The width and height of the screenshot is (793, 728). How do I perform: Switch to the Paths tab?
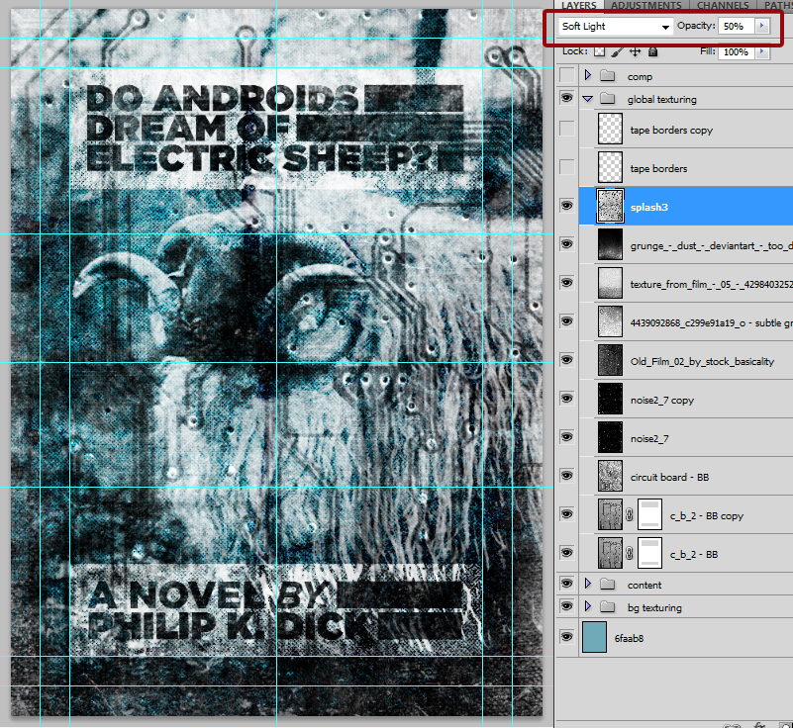pyautogui.click(x=777, y=5)
